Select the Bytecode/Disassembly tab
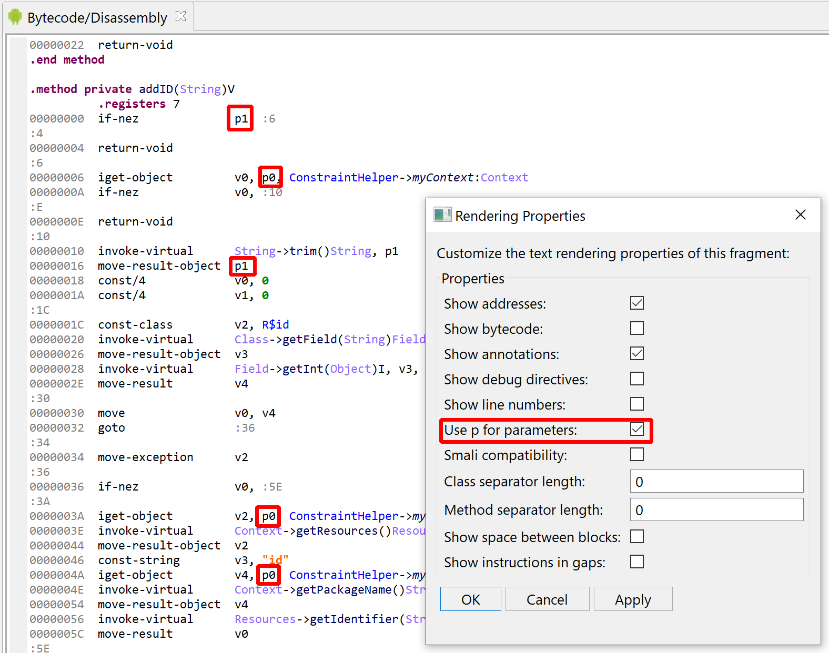Viewport: 829px width, 653px height. coord(97,18)
